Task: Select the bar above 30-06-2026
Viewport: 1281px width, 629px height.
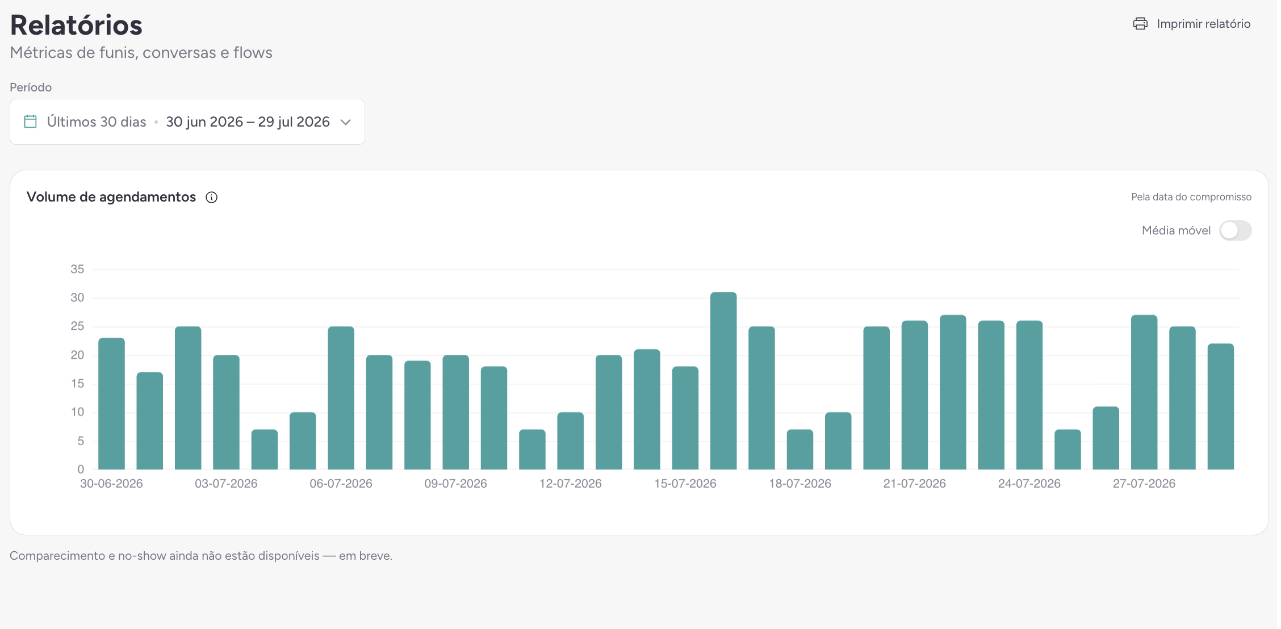Action: (x=111, y=404)
